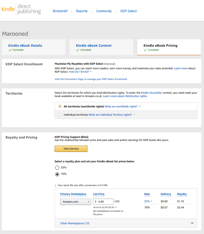Select the 35% royalty plan option
204x234 pixels.
point(57,167)
